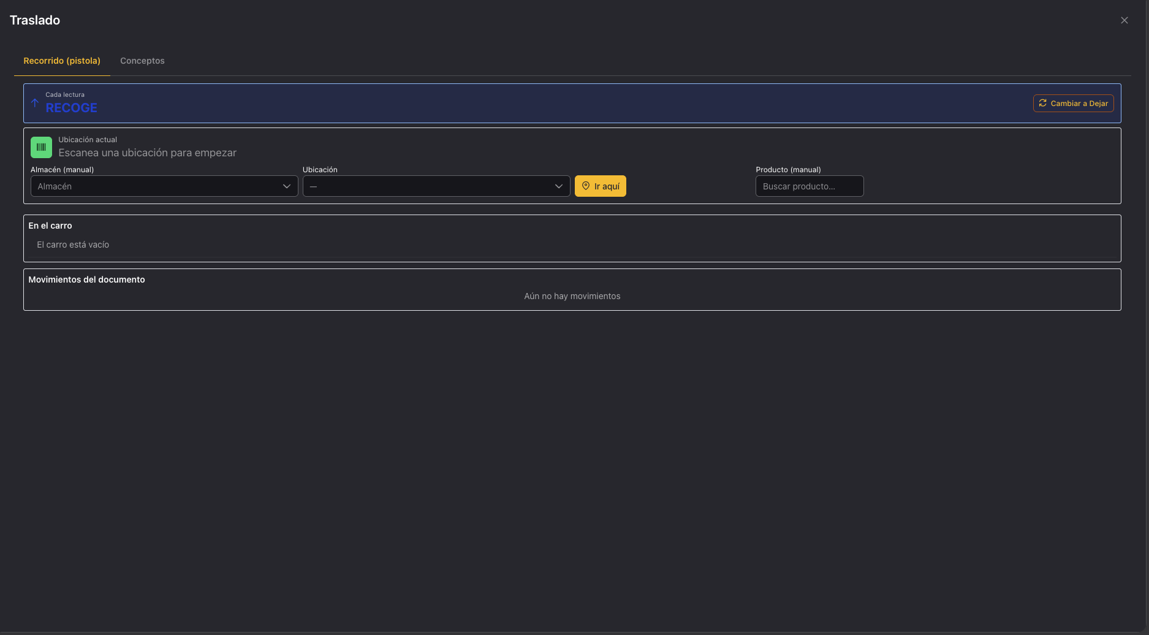The image size is (1149, 635).
Task: Click the RECOGE mode label
Action: (x=71, y=108)
